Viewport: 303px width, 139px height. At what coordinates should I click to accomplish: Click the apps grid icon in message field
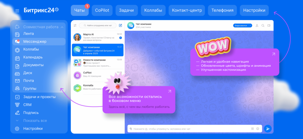[x=252, y=129]
